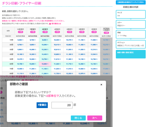The image size is (147, 127).
Task: Close the 部数のご確認 dialog with ×
Action: pos(101,85)
